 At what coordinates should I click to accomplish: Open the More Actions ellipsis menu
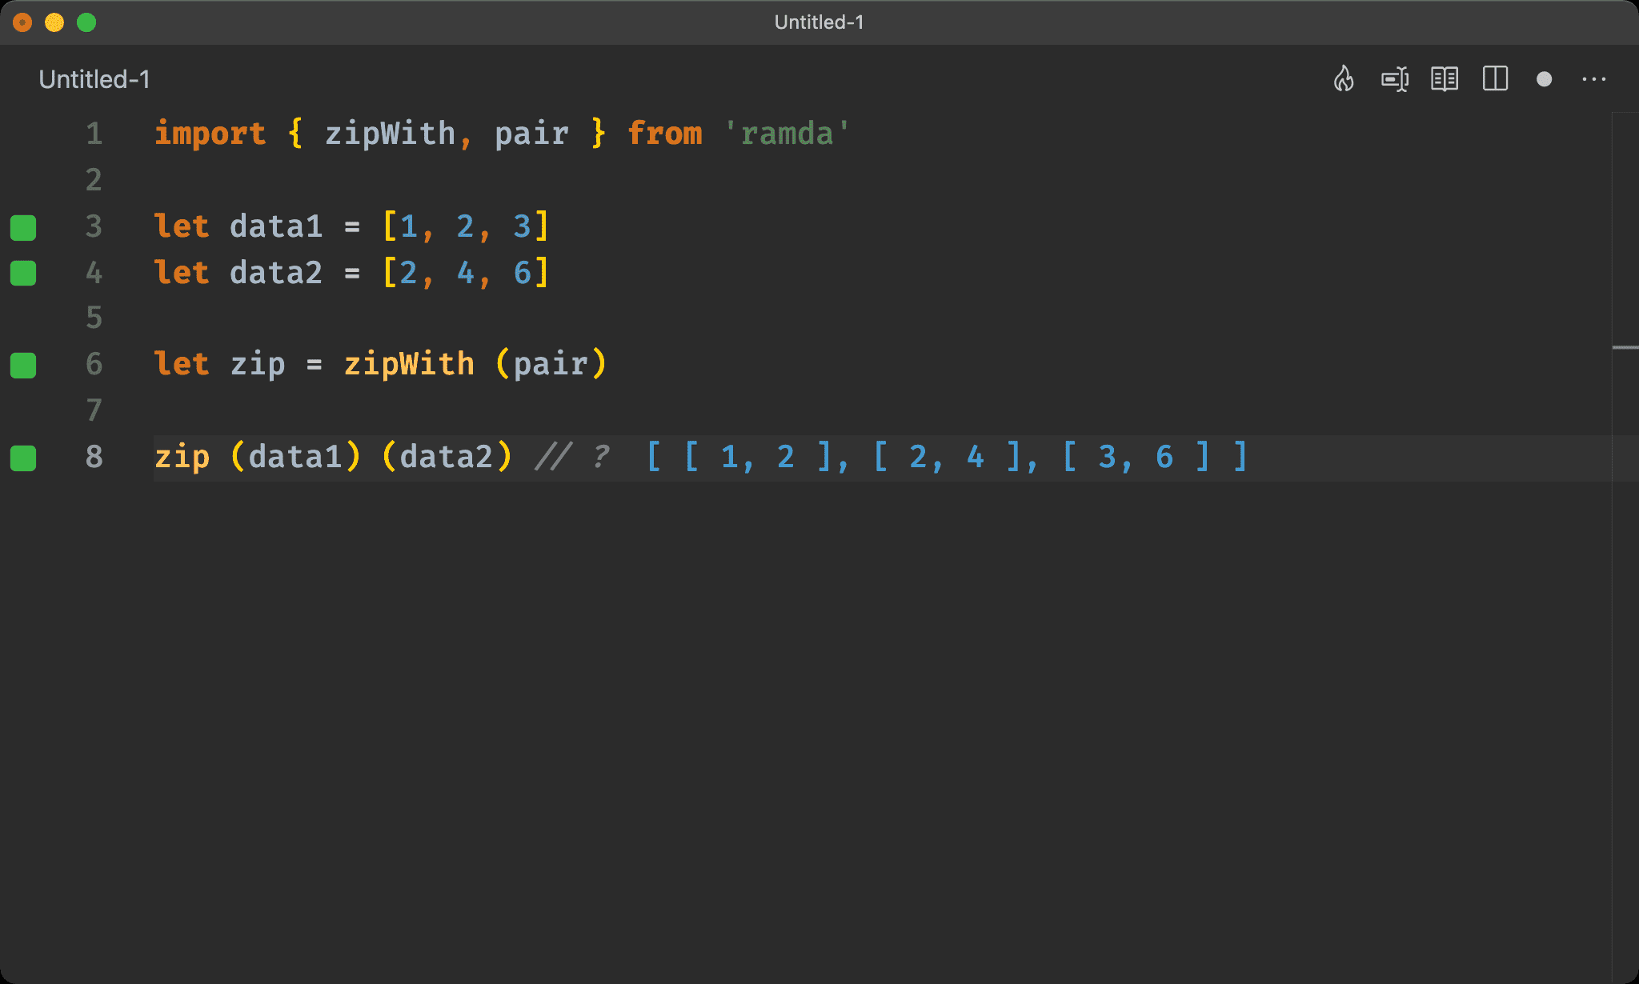[x=1594, y=79]
